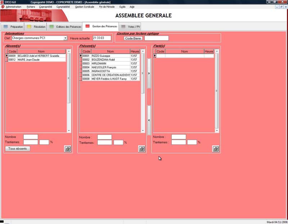Move member back using left arrow button
This screenshot has width=288, height=224.
(x=149, y=120)
